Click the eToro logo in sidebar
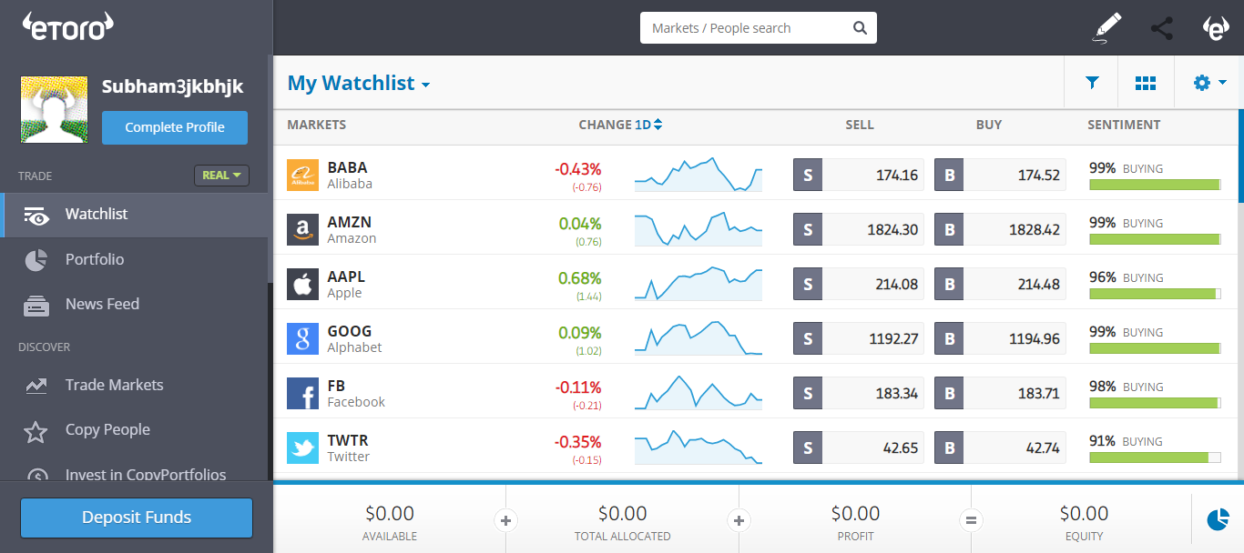Screen dimensions: 1244x553 tap(68, 27)
